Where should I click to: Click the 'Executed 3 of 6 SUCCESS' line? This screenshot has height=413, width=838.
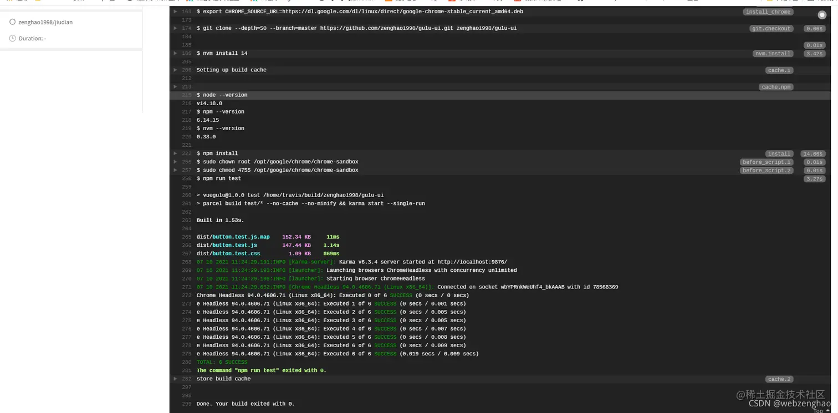[331, 320]
